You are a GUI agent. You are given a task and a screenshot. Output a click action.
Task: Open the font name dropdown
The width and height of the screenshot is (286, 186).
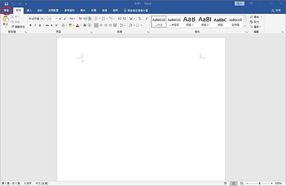tap(46, 19)
